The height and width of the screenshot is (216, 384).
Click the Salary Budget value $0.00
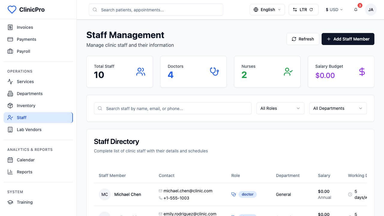(325, 75)
